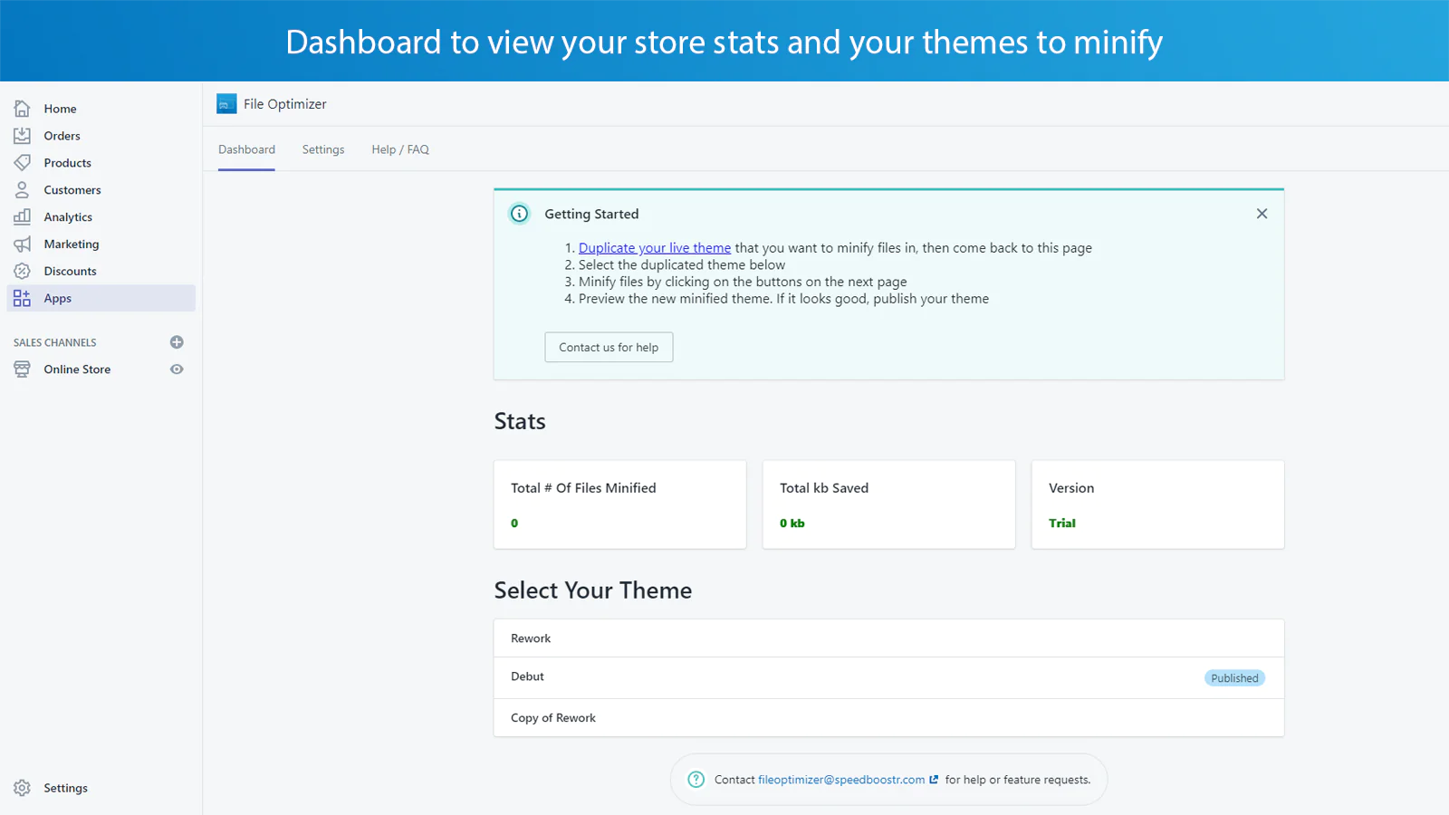Screen dimensions: 1449x815
Task: Click the Contact us for help button
Action: 608,347
